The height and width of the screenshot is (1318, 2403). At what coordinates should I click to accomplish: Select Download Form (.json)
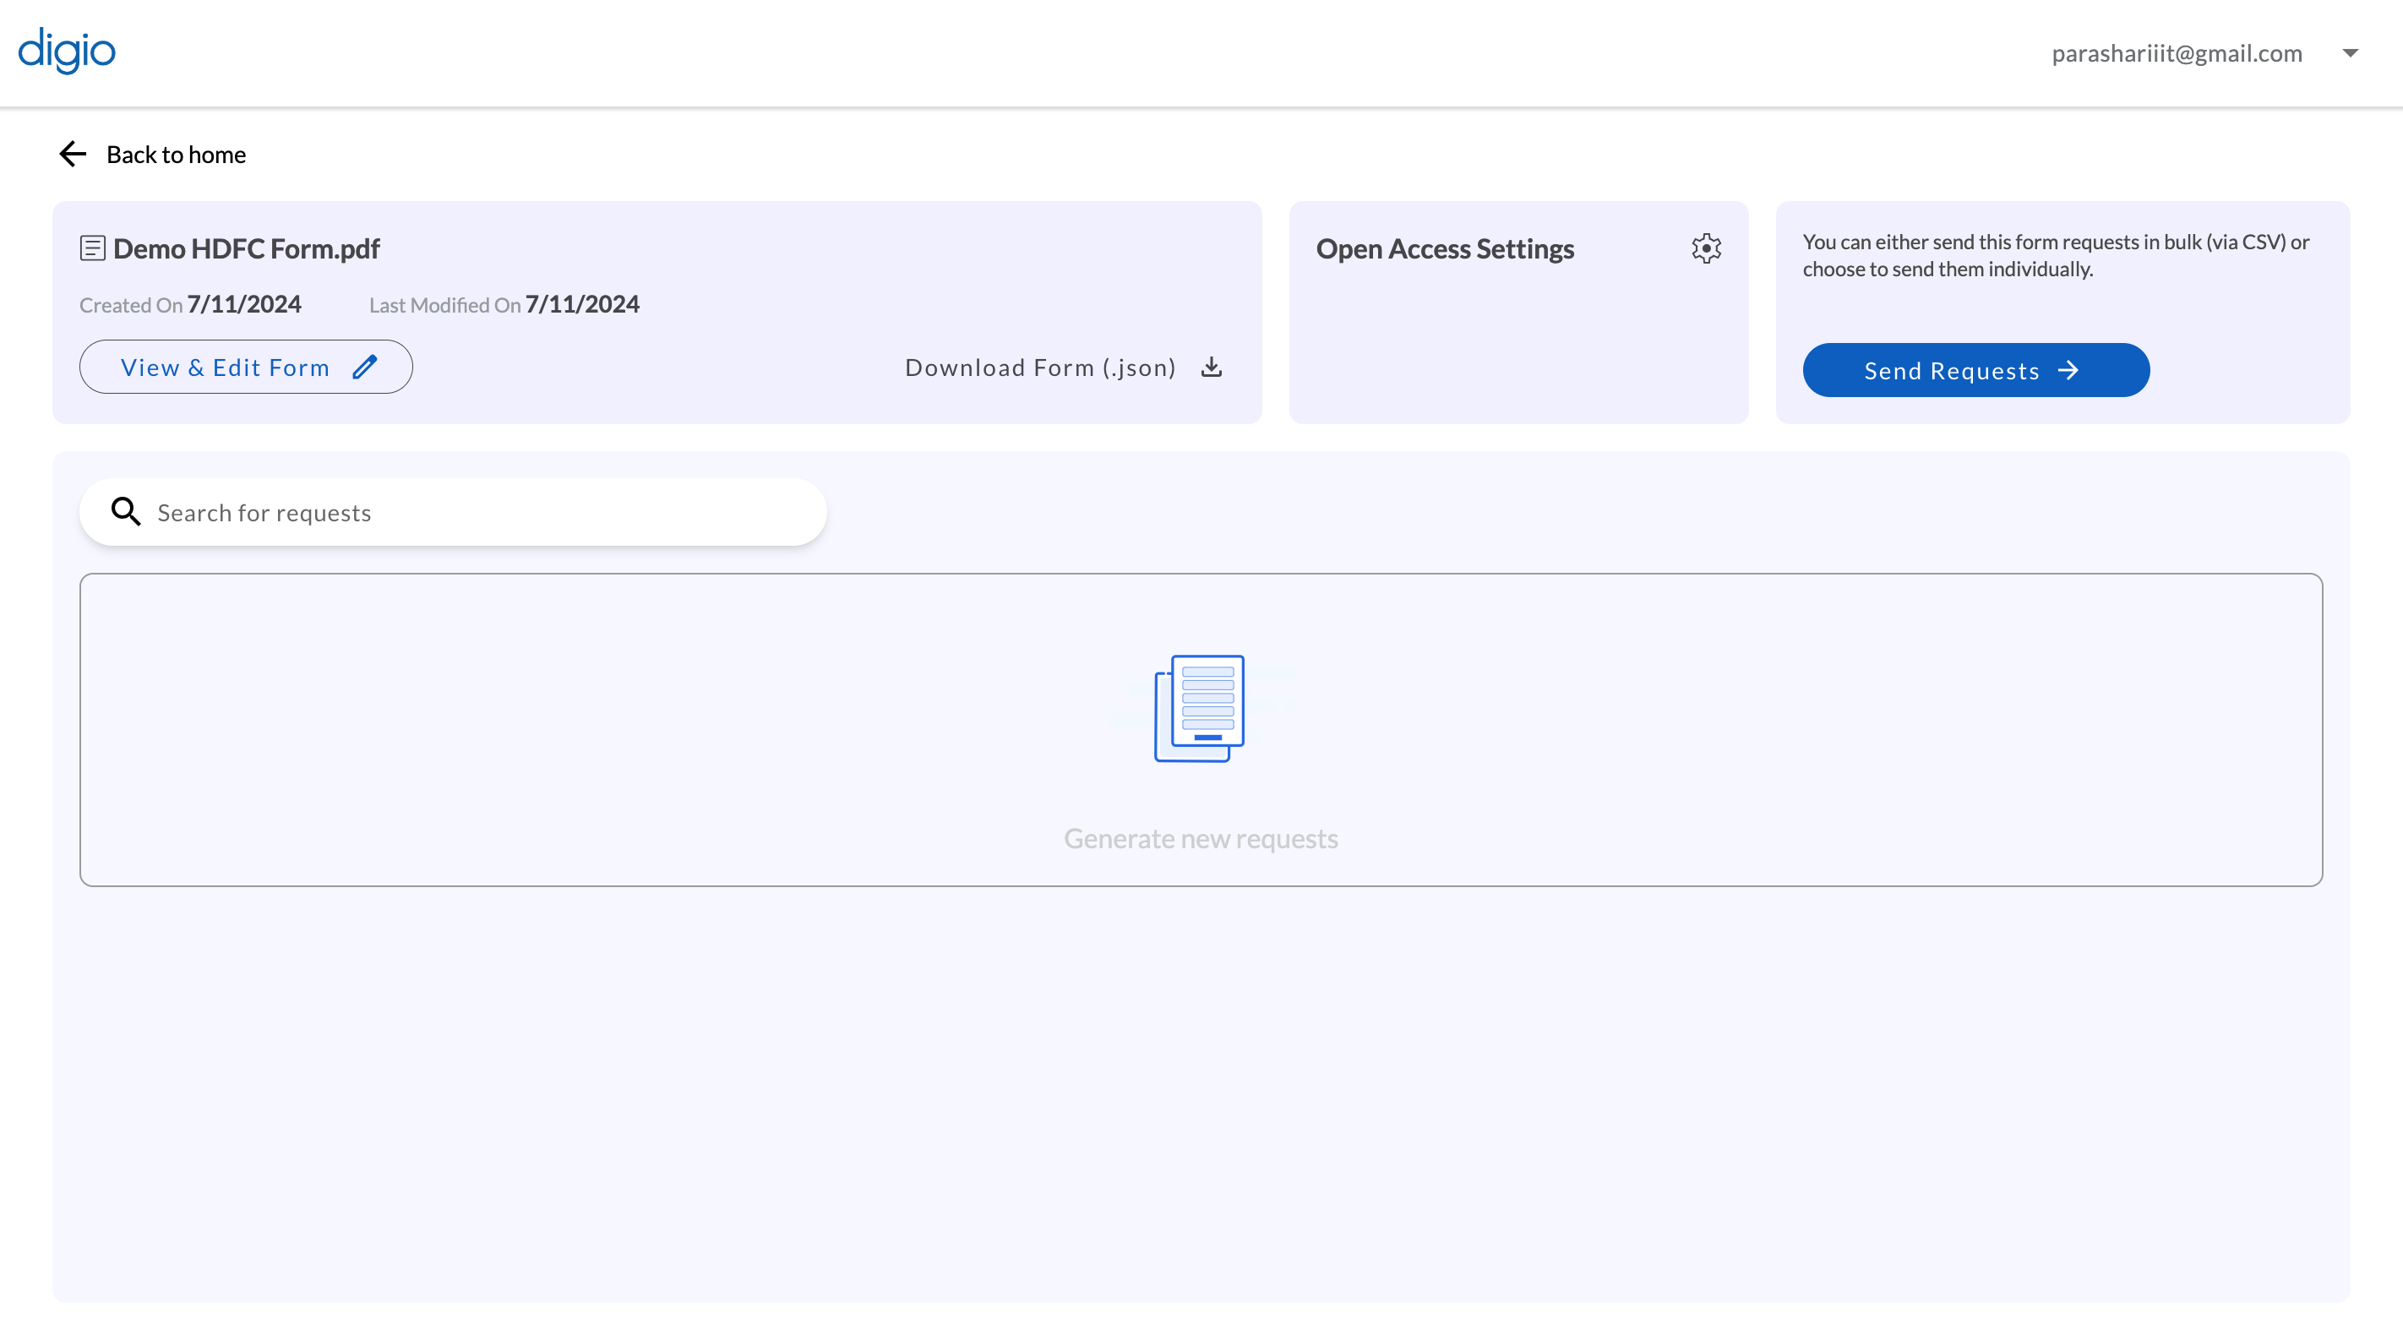(1040, 367)
